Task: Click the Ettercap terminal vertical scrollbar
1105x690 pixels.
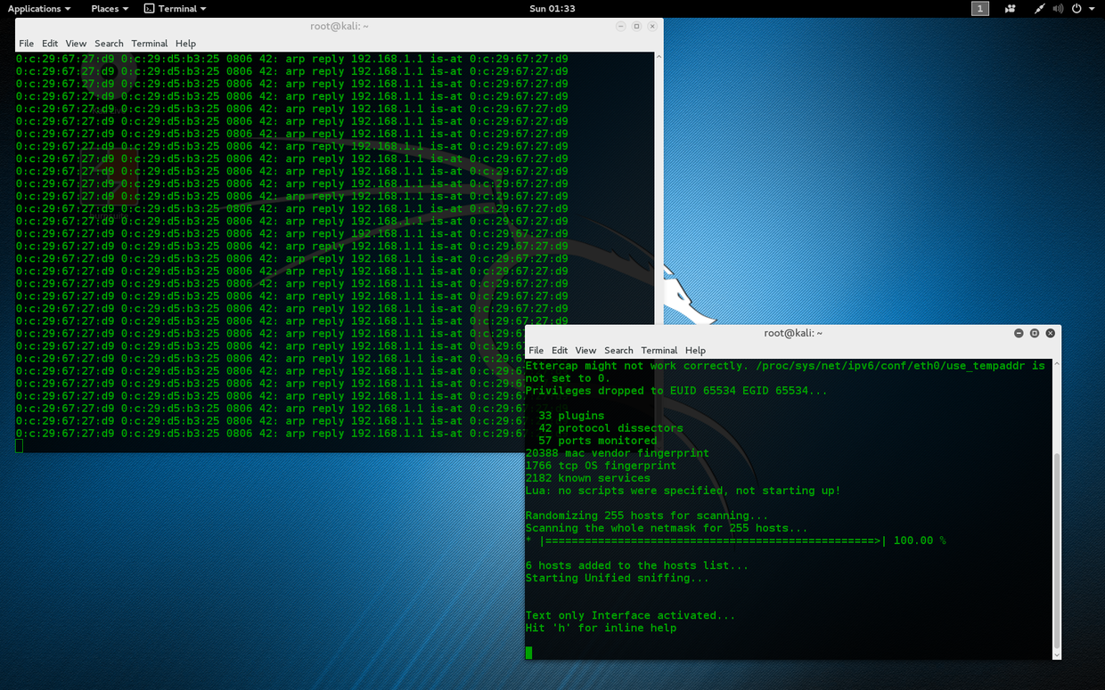Action: coord(1057,552)
